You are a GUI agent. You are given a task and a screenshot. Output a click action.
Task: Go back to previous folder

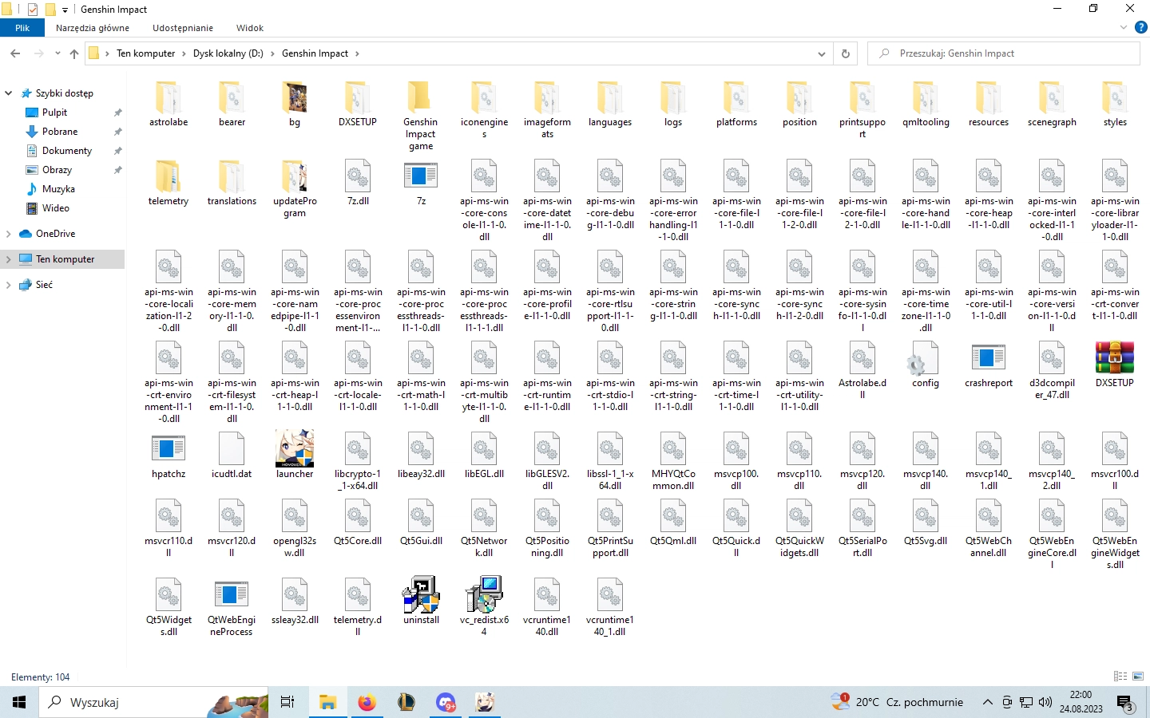[15, 53]
